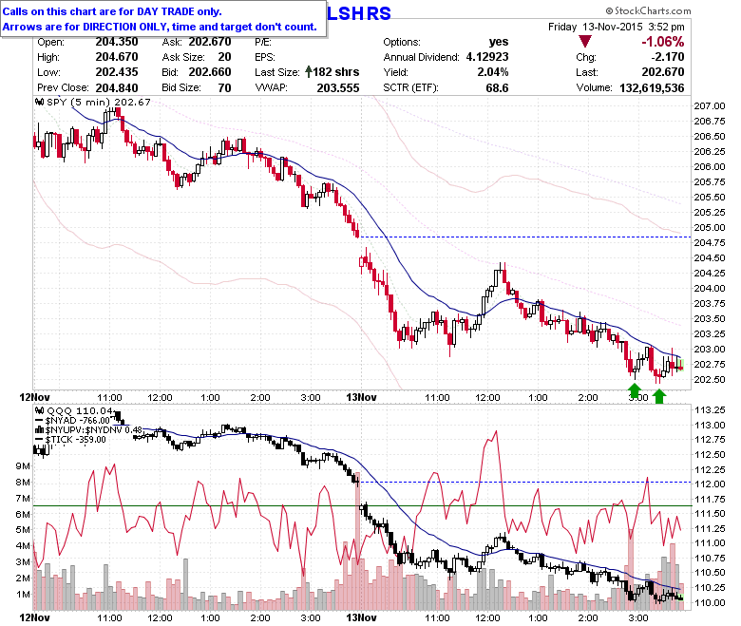Viewport: 741px width, 626px height.
Task: Click the green up arrow beside 182 shrs
Action: pyautogui.click(x=309, y=72)
